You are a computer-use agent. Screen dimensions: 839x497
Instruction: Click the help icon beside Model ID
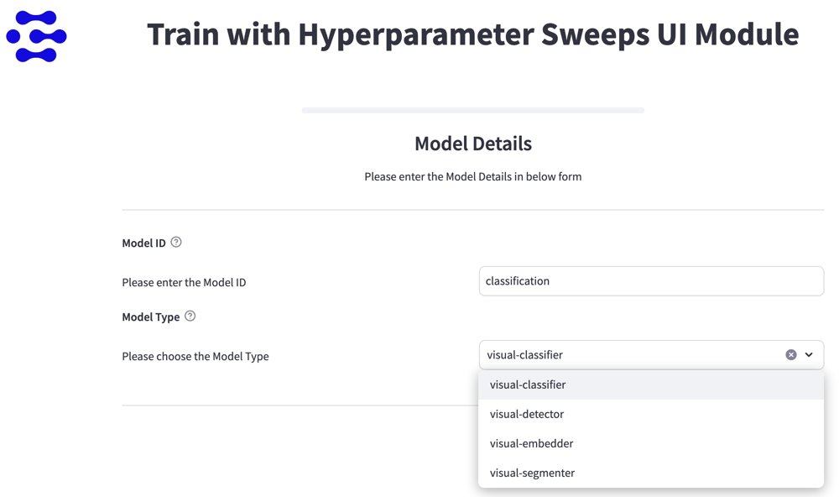176,243
